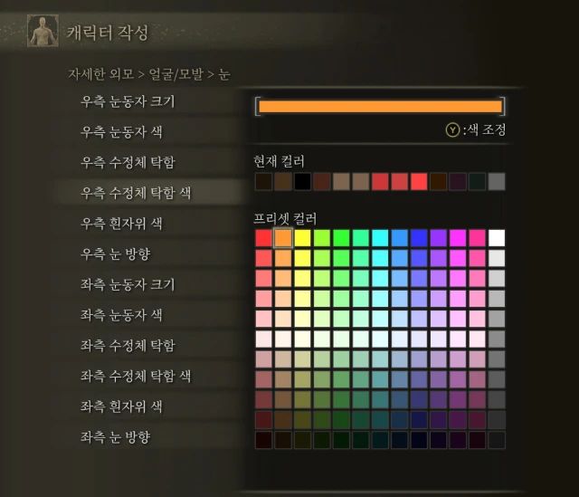579x497 pixels.
Task: Pick black swatch in current colors row
Action: (x=302, y=181)
